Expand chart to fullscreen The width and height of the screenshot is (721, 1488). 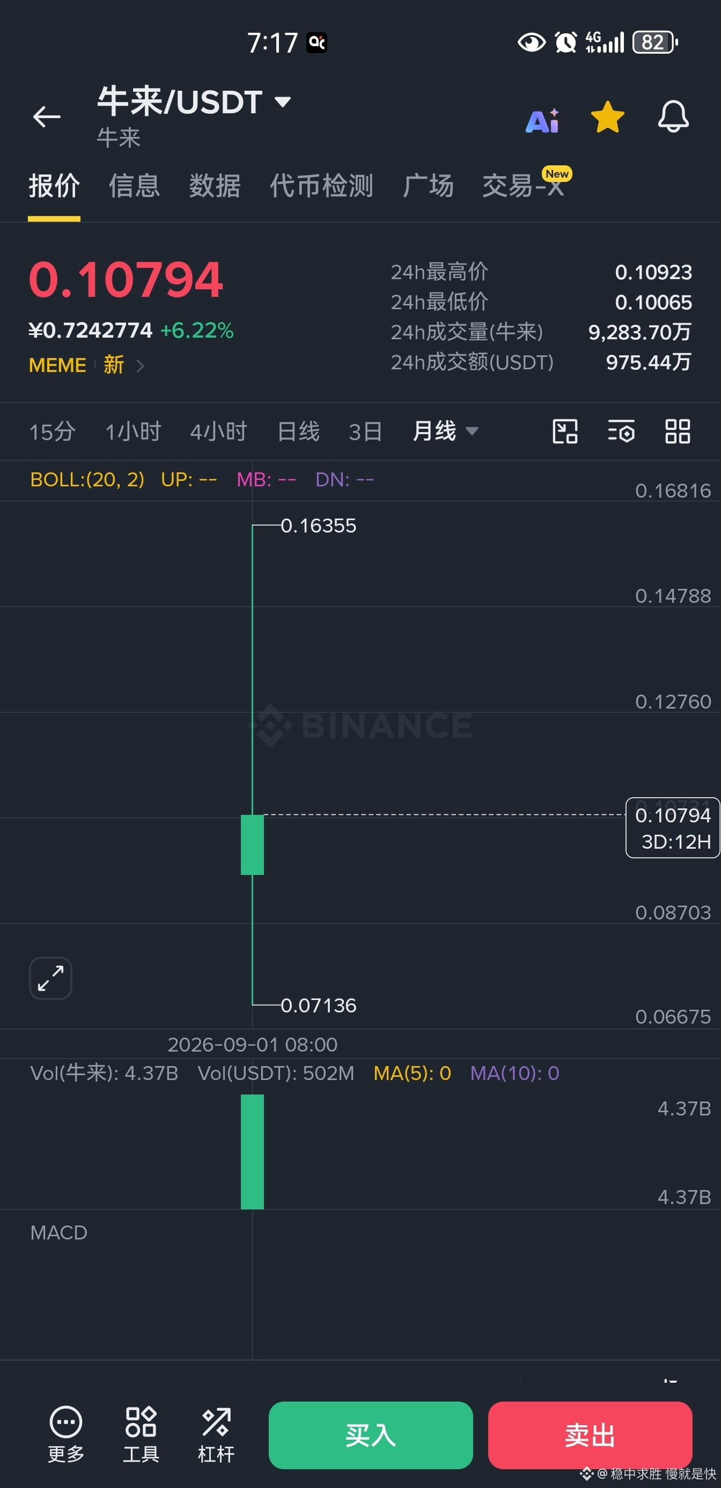tap(51, 978)
